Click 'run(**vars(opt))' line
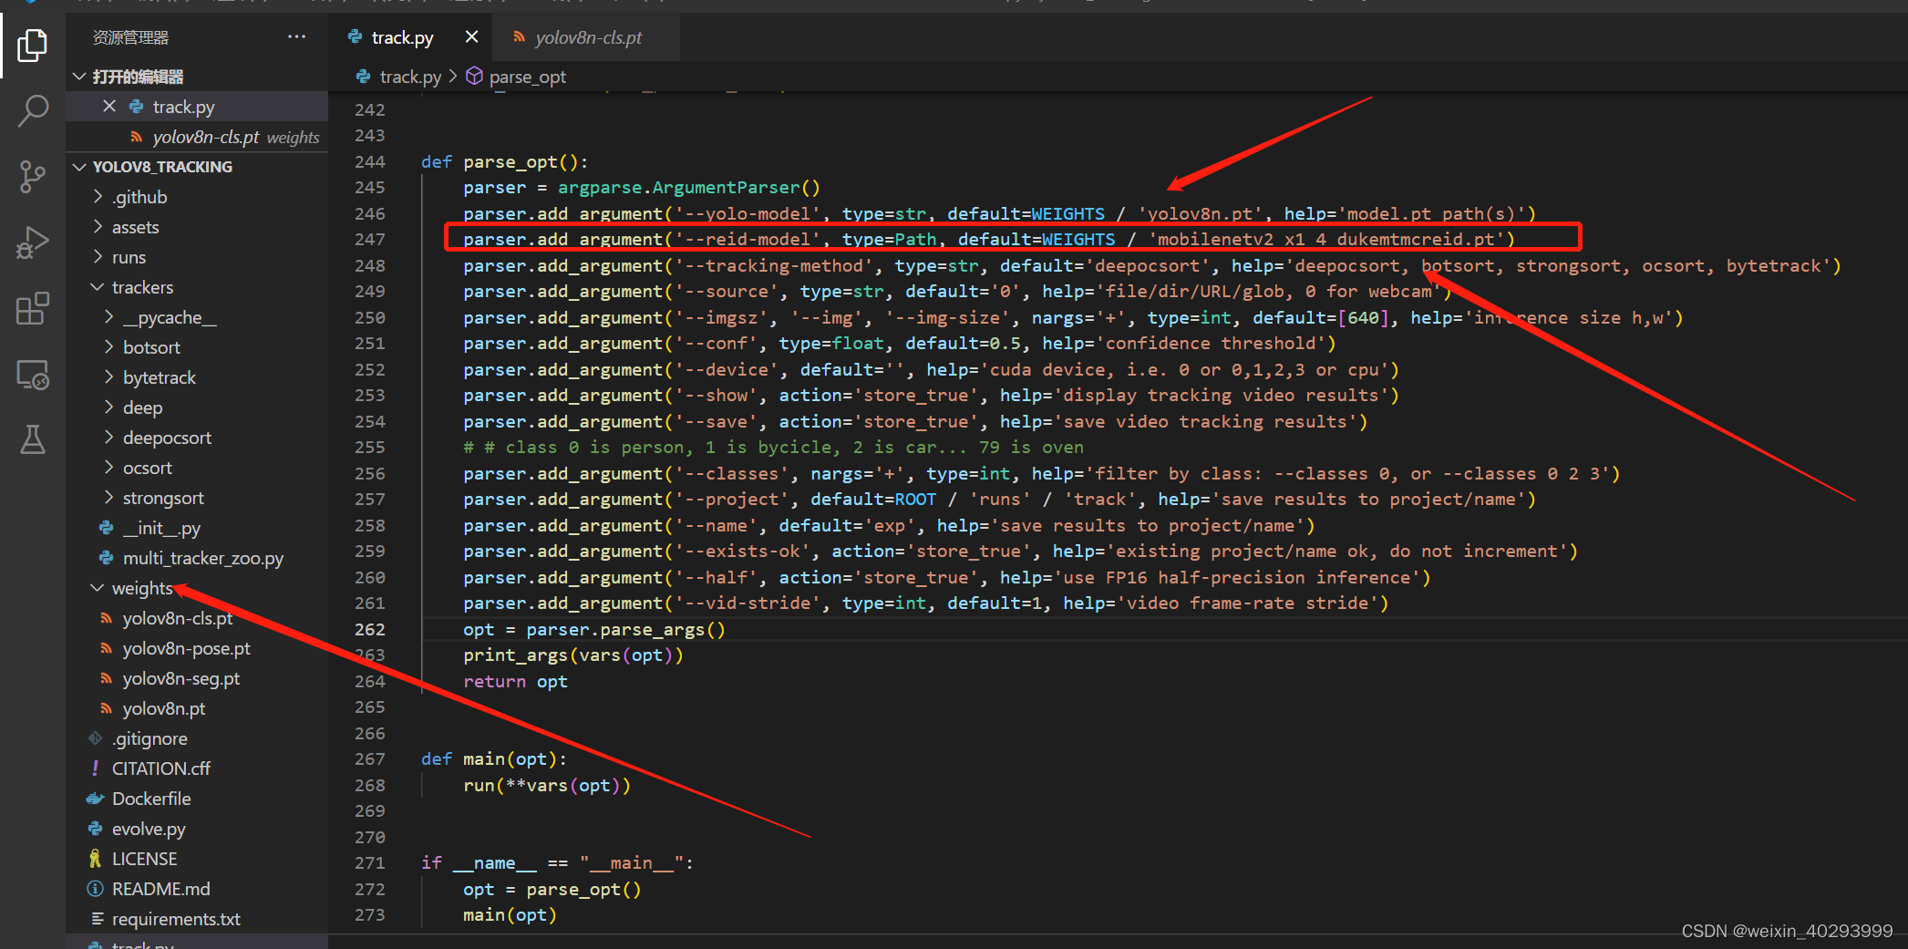Screen dimensions: 1908x949 coord(546,785)
